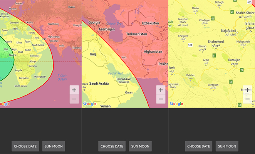Viewport: 255px width, 154px height.
Task: Click the Sudan label on left map
Action: click(28, 50)
